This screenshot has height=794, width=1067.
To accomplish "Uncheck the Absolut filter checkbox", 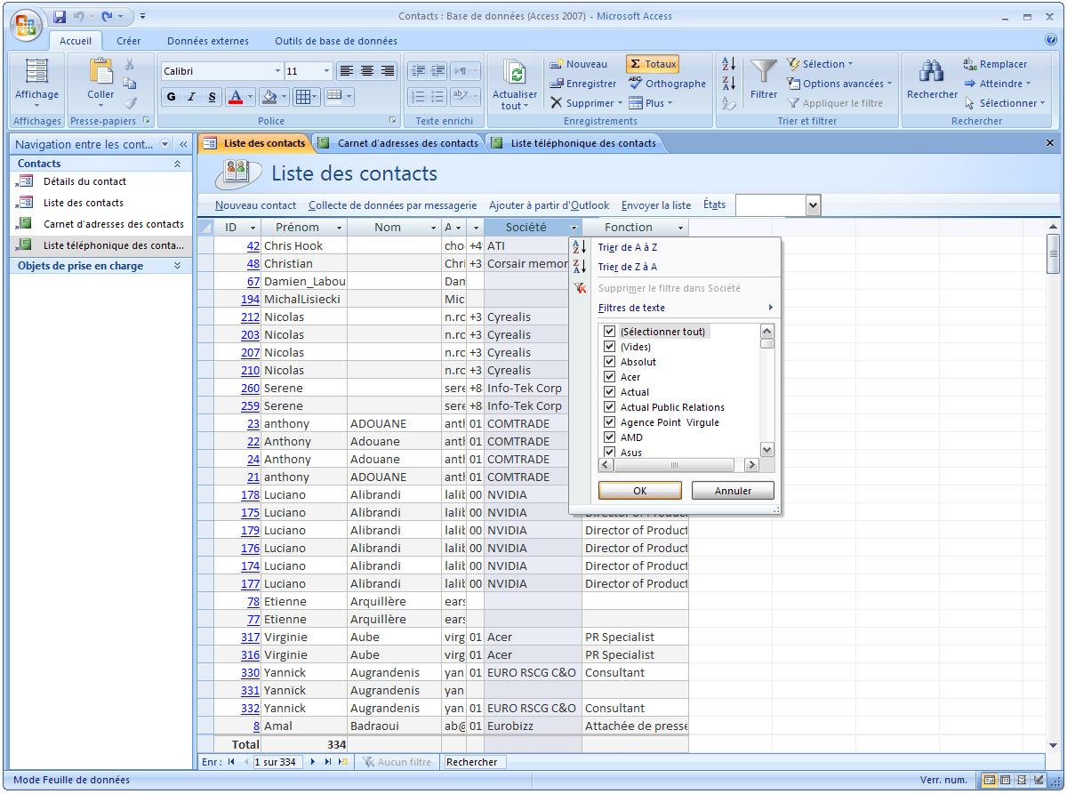I will pos(609,362).
